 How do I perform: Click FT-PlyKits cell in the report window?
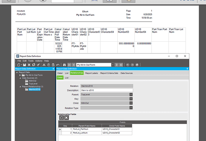coord(75,45)
